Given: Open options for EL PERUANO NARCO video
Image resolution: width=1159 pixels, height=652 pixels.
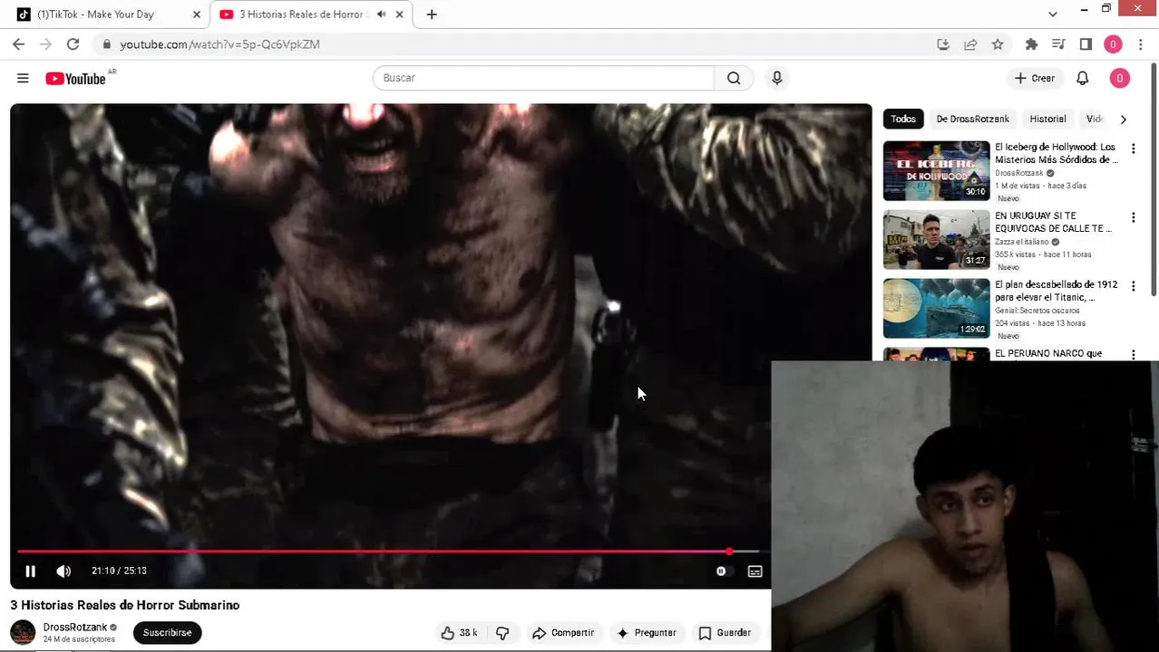Looking at the screenshot, I should pos(1133,354).
